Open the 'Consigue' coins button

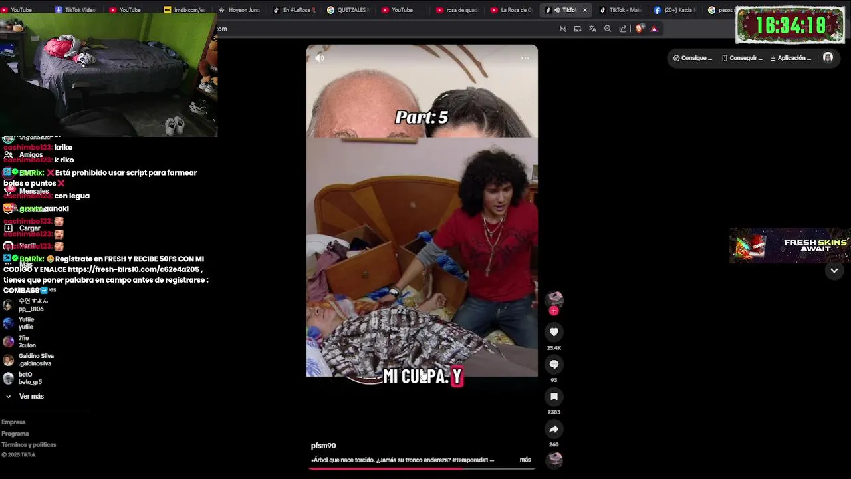point(693,58)
